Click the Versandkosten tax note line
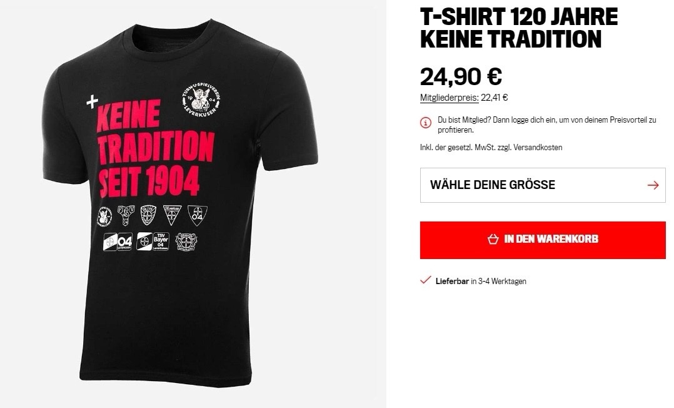 click(491, 147)
